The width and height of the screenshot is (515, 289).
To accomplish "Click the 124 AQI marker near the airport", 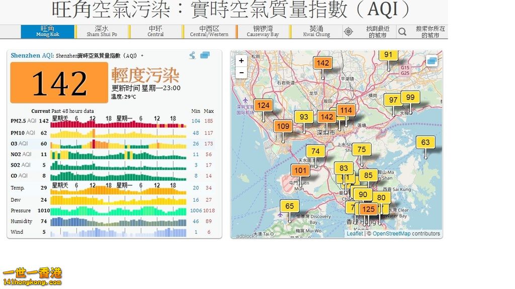I will pos(263,105).
